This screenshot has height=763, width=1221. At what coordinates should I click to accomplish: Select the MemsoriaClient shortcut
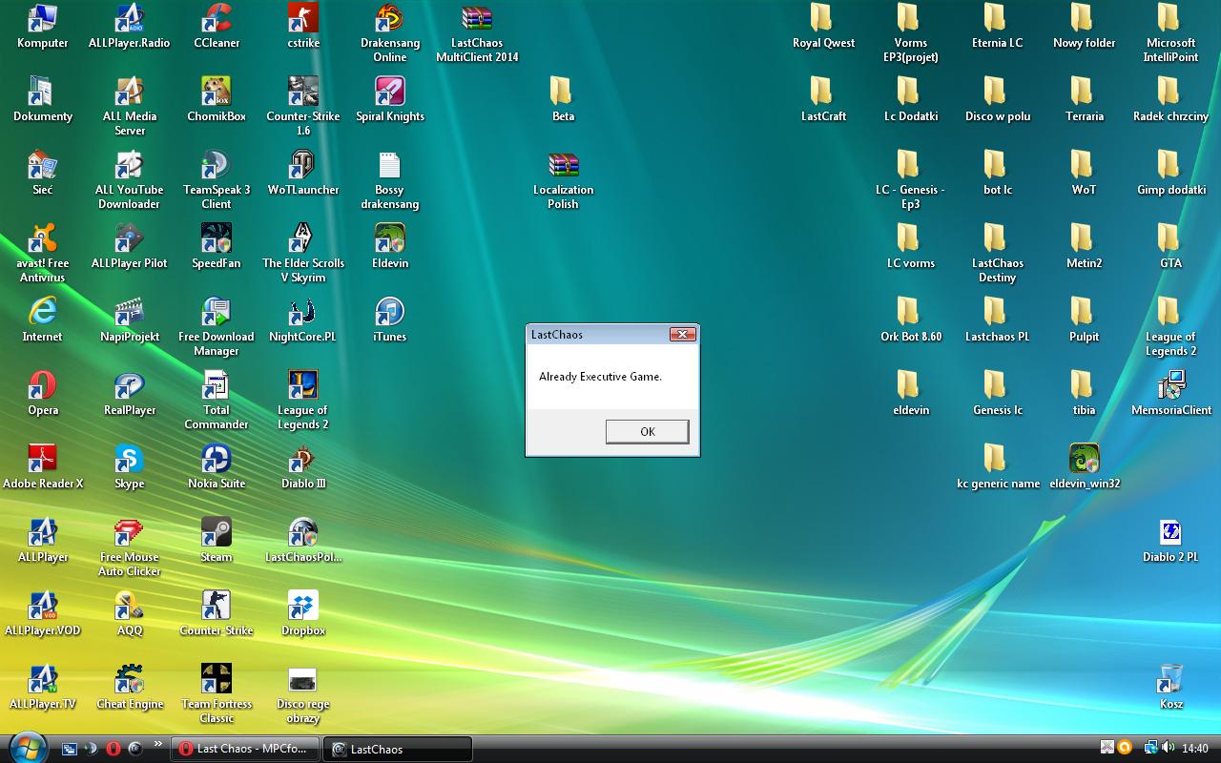click(1170, 394)
